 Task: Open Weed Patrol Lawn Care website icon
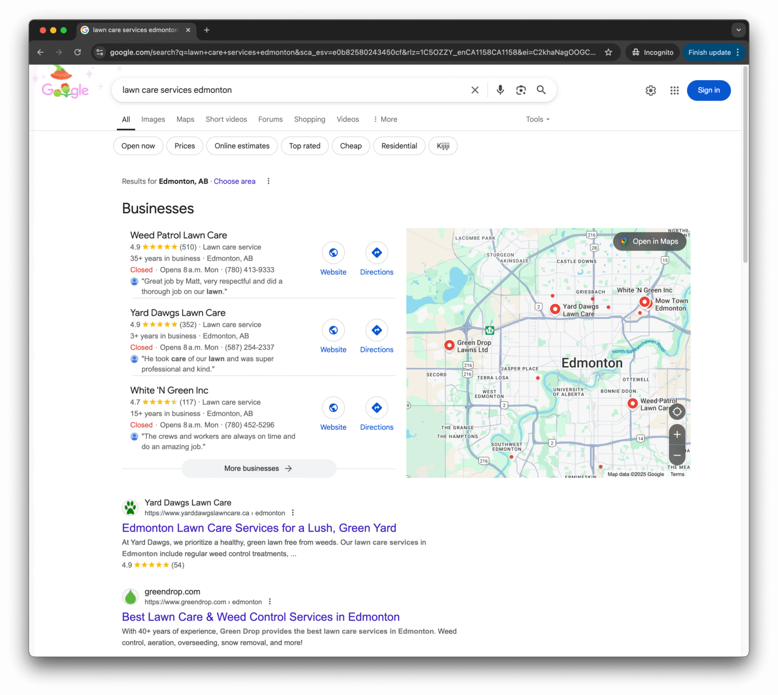pos(333,253)
